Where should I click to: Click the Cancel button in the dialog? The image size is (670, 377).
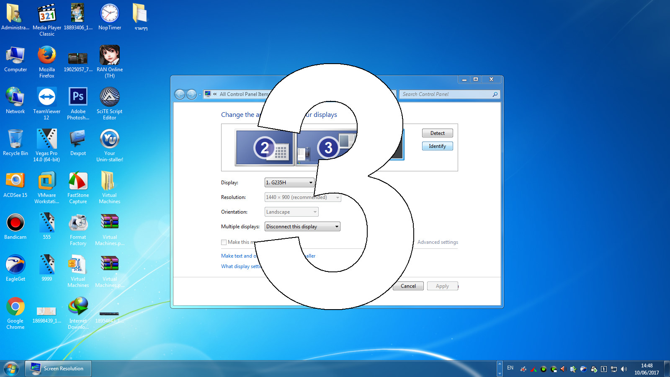pyautogui.click(x=408, y=286)
